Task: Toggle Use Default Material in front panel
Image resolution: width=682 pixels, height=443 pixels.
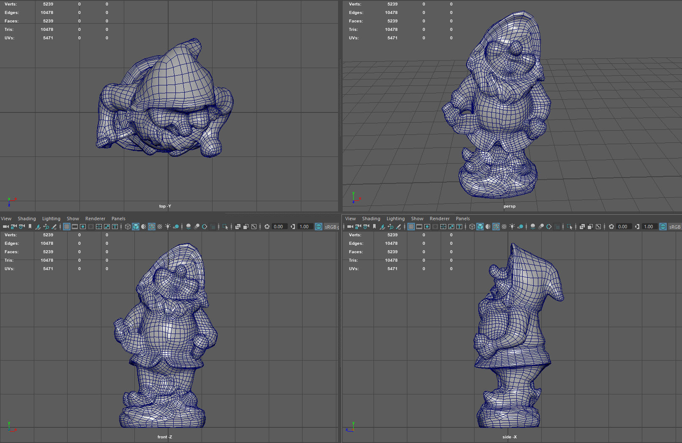Action: point(144,227)
